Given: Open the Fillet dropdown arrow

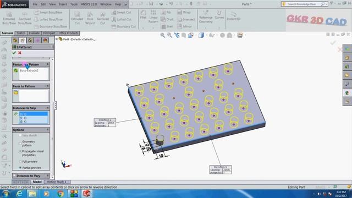Looking at the screenshot, I should [x=143, y=28].
